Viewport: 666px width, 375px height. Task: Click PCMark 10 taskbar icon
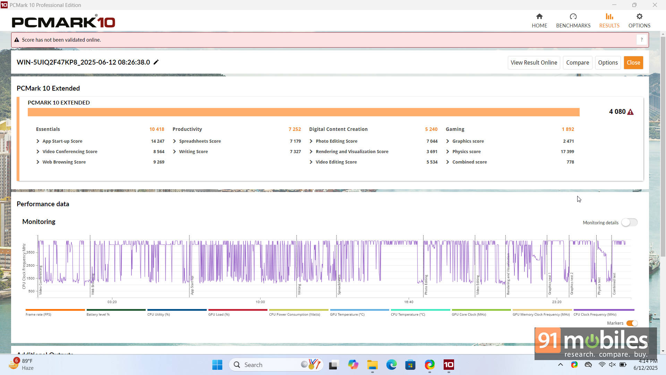pyautogui.click(x=449, y=365)
